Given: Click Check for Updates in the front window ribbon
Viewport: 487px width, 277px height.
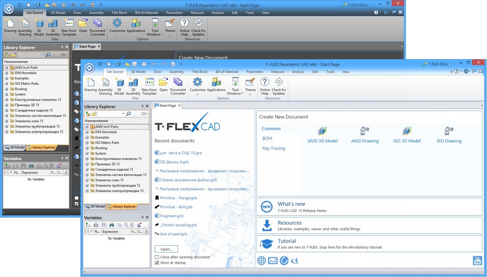Looking at the screenshot, I should (279, 86).
